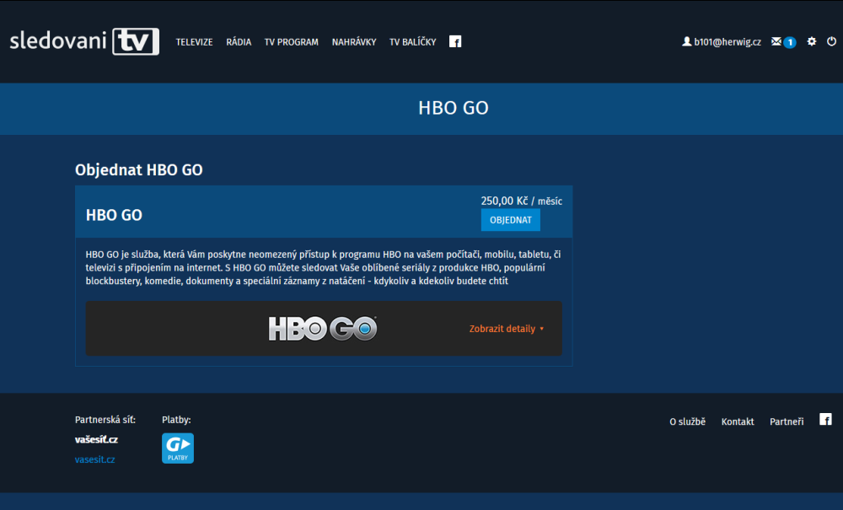This screenshot has height=510, width=843.
Task: Click the HBO GO logo banner
Action: click(x=323, y=329)
